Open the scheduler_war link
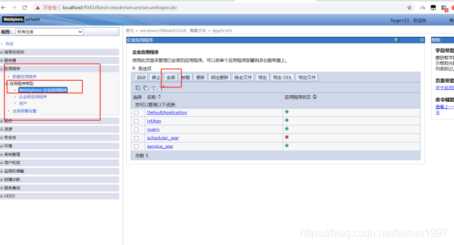 point(163,138)
